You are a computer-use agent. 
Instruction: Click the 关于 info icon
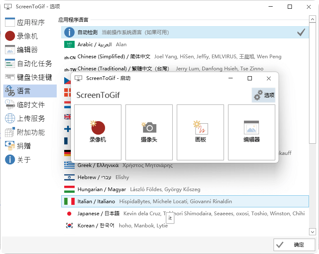tap(10, 159)
